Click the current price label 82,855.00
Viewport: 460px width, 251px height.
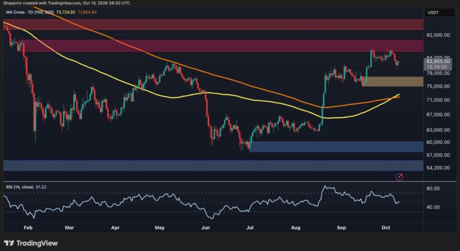pyautogui.click(x=439, y=61)
